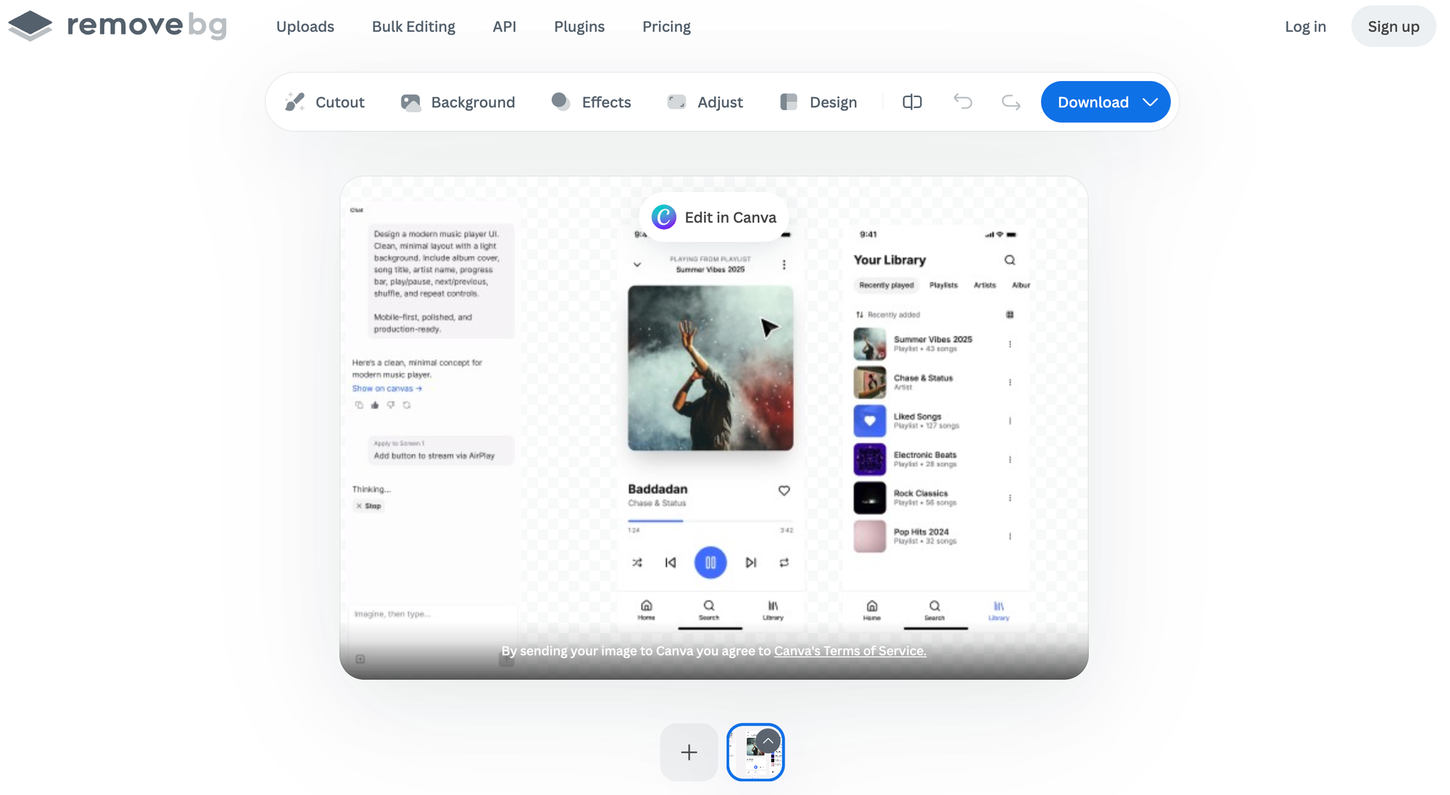Click the remove.bg logo
This screenshot has width=1450, height=795.
[117, 26]
